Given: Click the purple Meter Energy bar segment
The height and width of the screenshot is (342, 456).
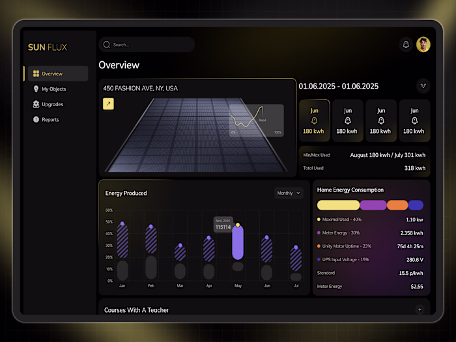Looking at the screenshot, I should pos(373,205).
